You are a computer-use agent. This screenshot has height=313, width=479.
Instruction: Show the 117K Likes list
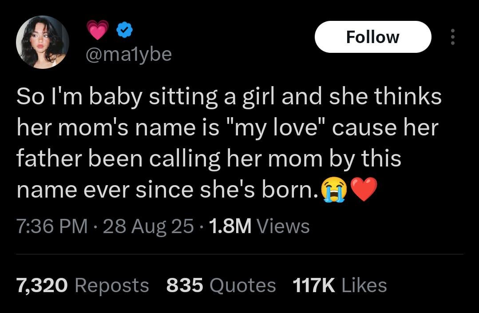click(x=340, y=285)
